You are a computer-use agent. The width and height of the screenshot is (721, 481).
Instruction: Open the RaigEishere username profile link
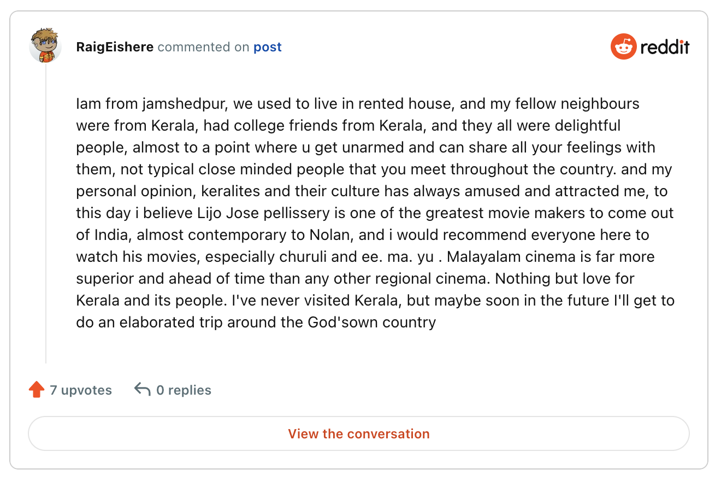[115, 47]
